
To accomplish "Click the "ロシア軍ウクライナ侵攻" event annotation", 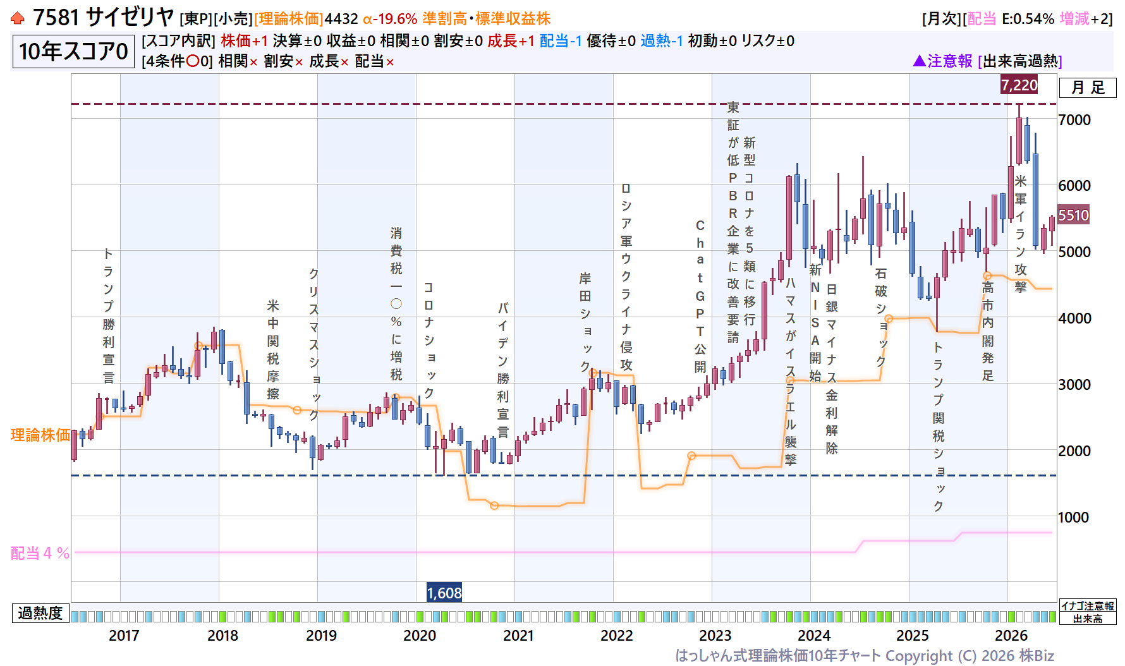I will pos(626,277).
